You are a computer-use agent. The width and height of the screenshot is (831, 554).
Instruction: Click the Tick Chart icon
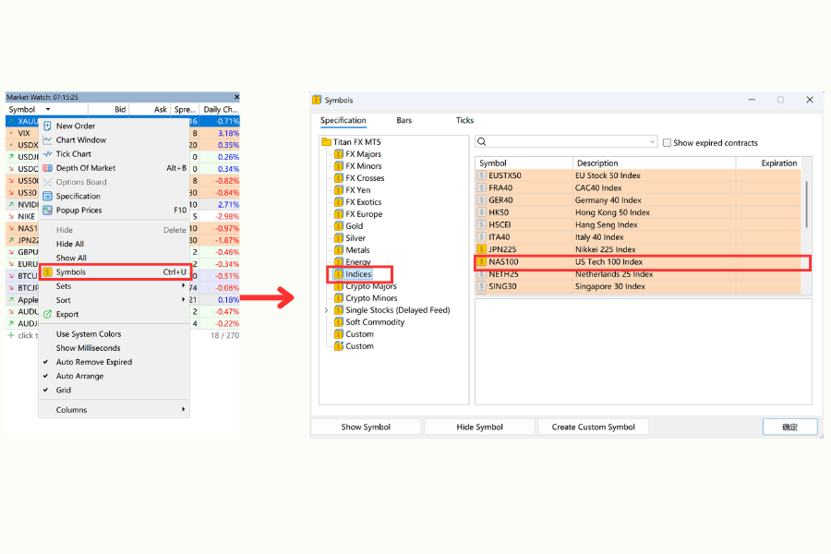point(47,154)
